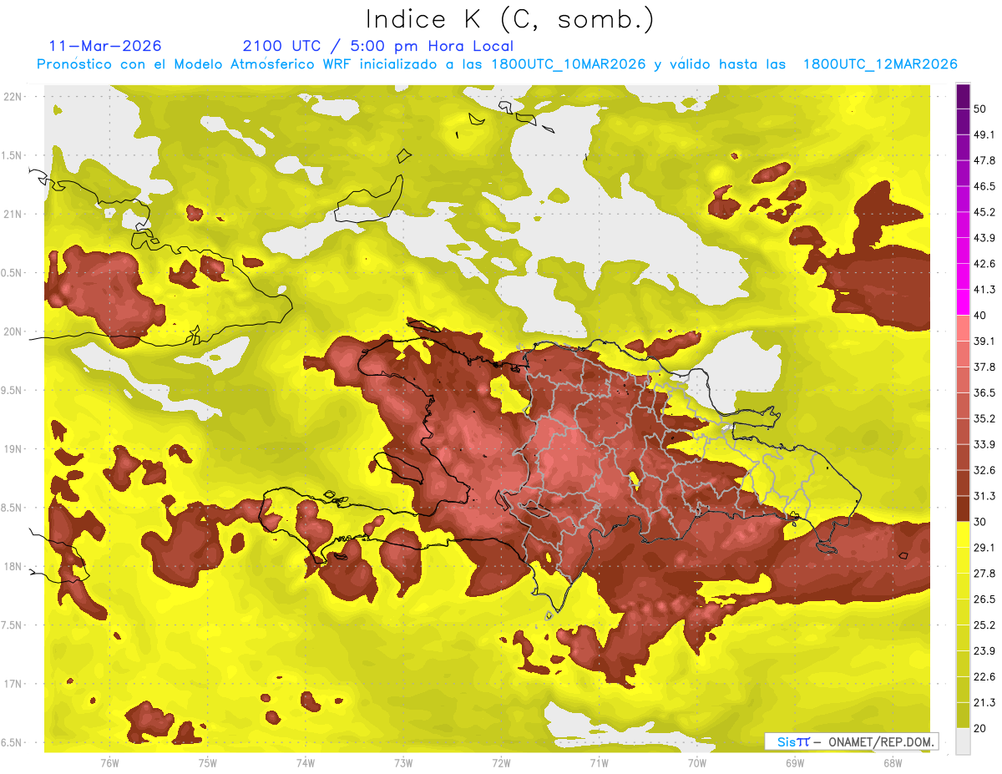
Task: Click the 26.5 value on color scale
Action: [984, 599]
